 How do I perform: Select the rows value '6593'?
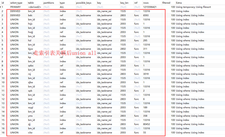point(146,15)
